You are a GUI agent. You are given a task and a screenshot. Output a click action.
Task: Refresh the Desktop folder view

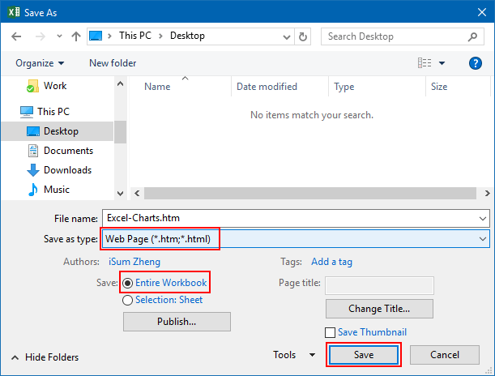pyautogui.click(x=303, y=36)
